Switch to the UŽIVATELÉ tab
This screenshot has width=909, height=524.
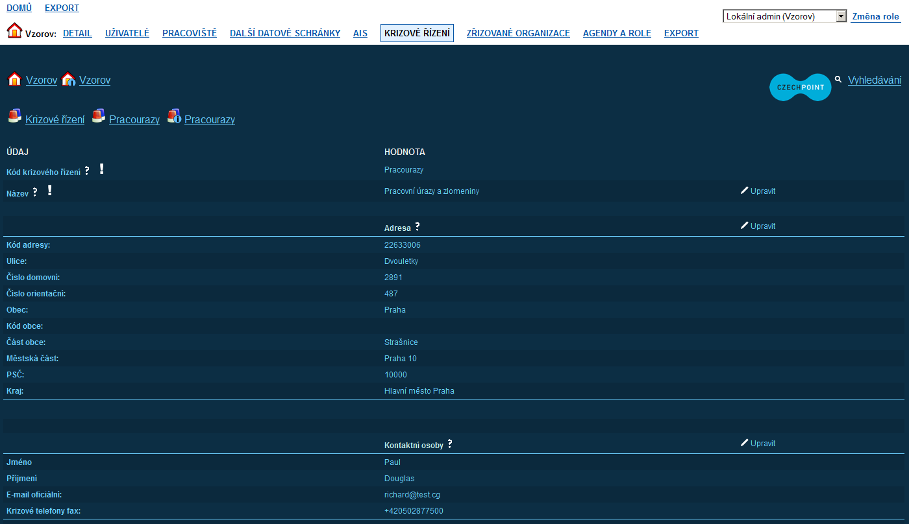127,33
